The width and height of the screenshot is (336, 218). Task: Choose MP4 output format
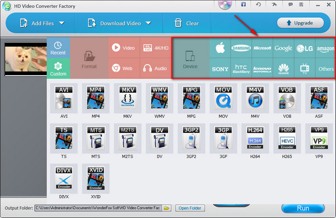coord(96,98)
